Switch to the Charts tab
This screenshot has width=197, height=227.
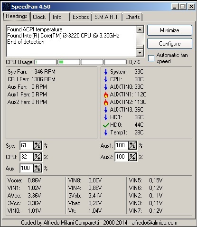tap(132, 17)
